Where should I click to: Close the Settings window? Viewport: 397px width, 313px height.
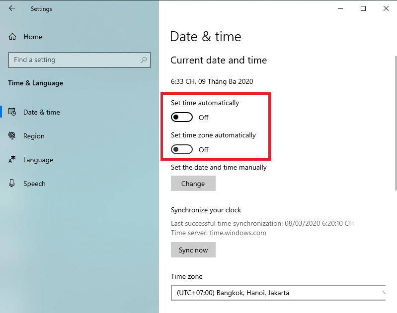(386, 8)
